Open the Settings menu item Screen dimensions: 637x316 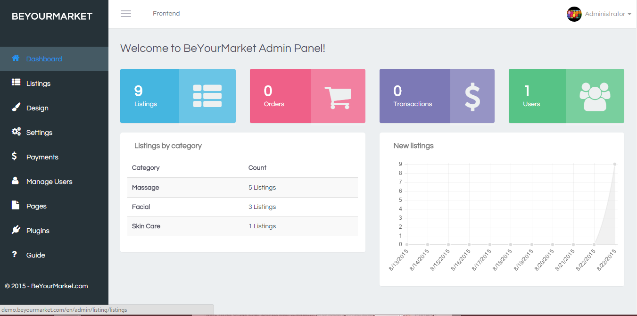pos(54,133)
